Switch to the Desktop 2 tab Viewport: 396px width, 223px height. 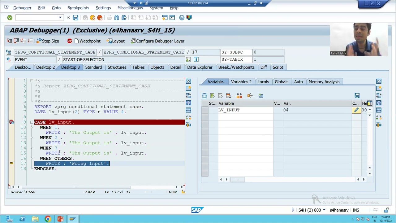coord(45,67)
